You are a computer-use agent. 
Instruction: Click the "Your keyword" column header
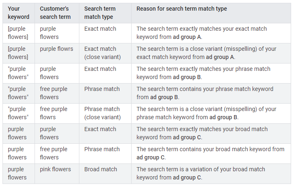(x=19, y=13)
